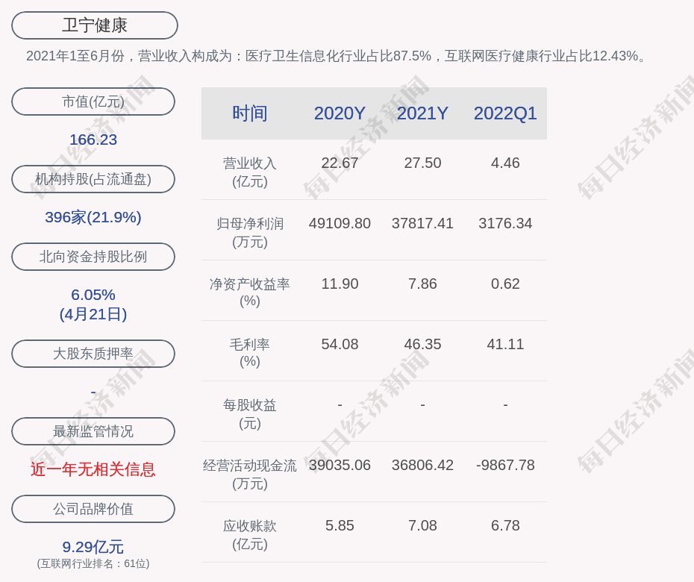Click the 卫宁健康 company name pill
This screenshot has width=694, height=582.
95,25
